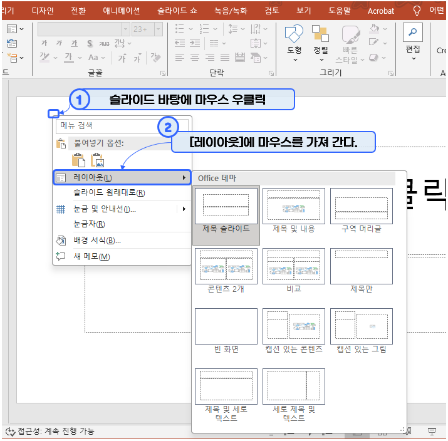Open the font dialog launcher
The image size is (448, 441).
point(163,73)
